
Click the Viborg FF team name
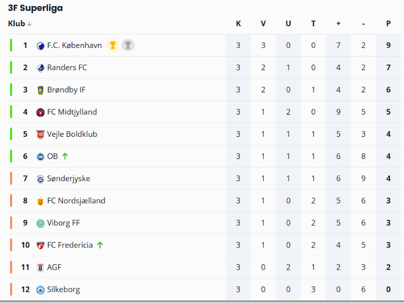click(64, 223)
